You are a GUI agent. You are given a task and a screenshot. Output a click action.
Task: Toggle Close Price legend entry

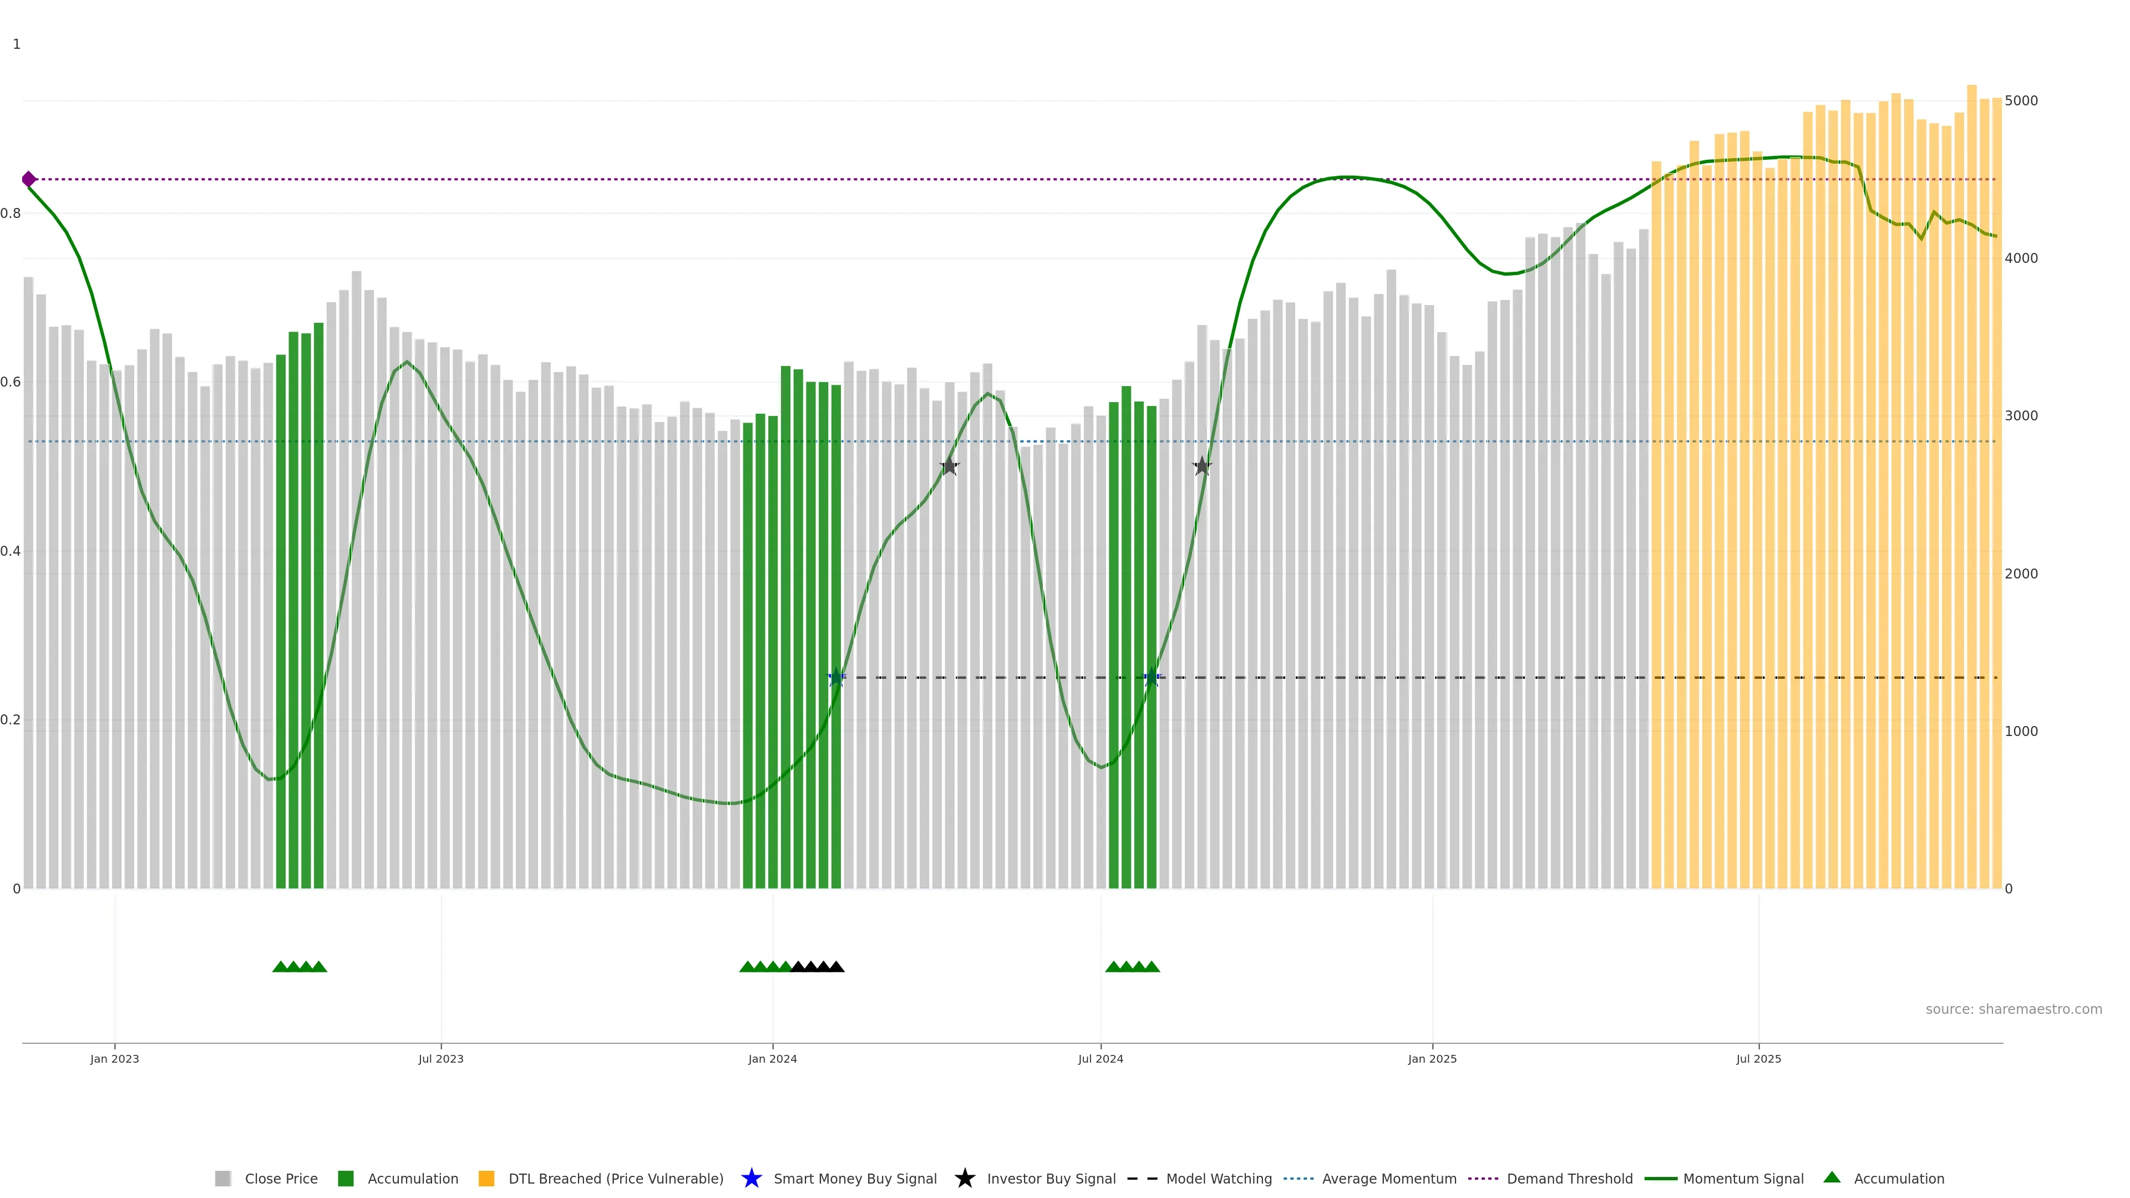pos(281,1179)
